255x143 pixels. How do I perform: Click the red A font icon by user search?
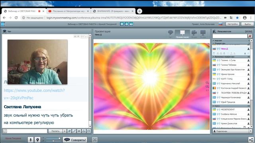pyautogui.click(x=250, y=36)
